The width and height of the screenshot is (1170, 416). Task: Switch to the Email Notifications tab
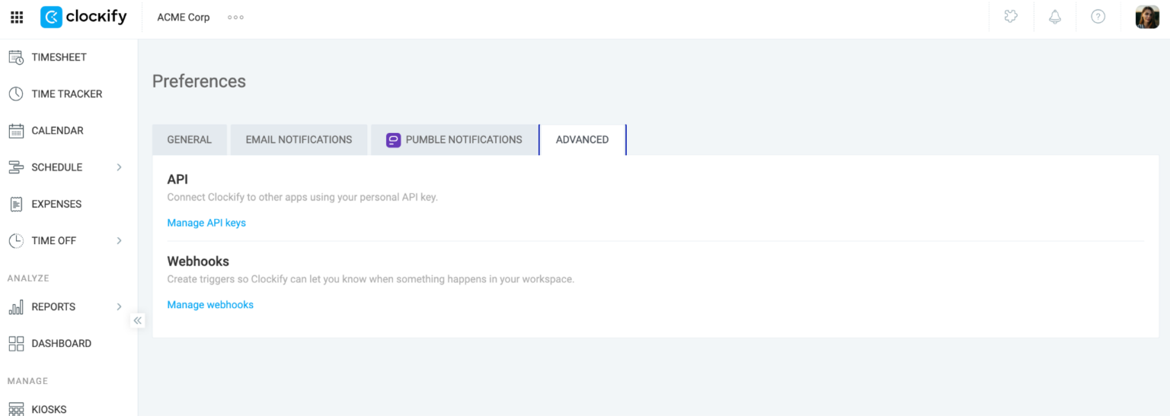pos(299,140)
